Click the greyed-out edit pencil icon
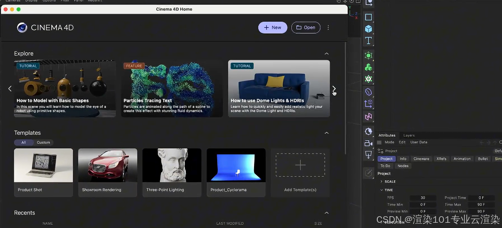502x228 pixels. [x=368, y=173]
